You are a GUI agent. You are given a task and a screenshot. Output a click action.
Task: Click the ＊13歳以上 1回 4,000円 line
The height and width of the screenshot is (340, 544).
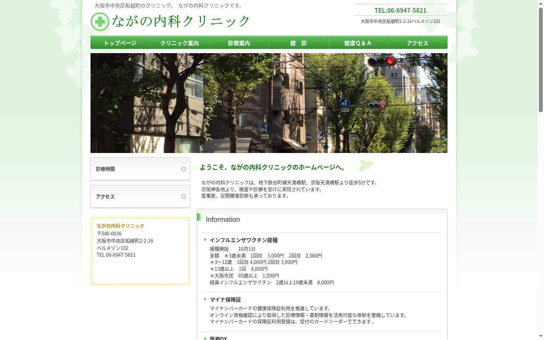coord(238,269)
